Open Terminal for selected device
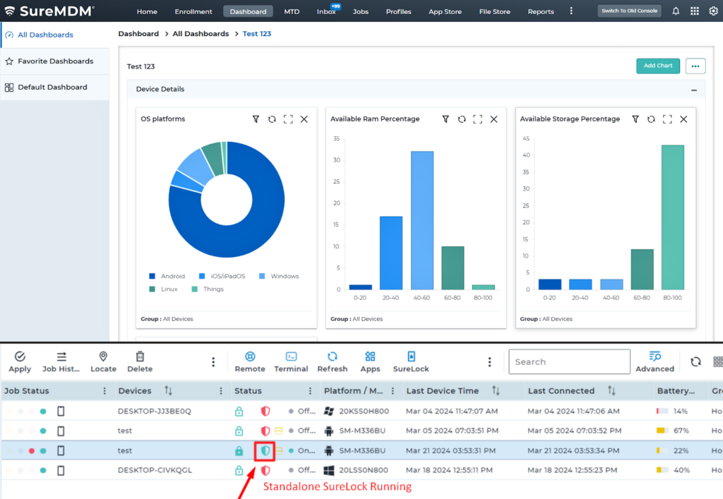Viewport: 723px width, 499px height. pyautogui.click(x=291, y=357)
